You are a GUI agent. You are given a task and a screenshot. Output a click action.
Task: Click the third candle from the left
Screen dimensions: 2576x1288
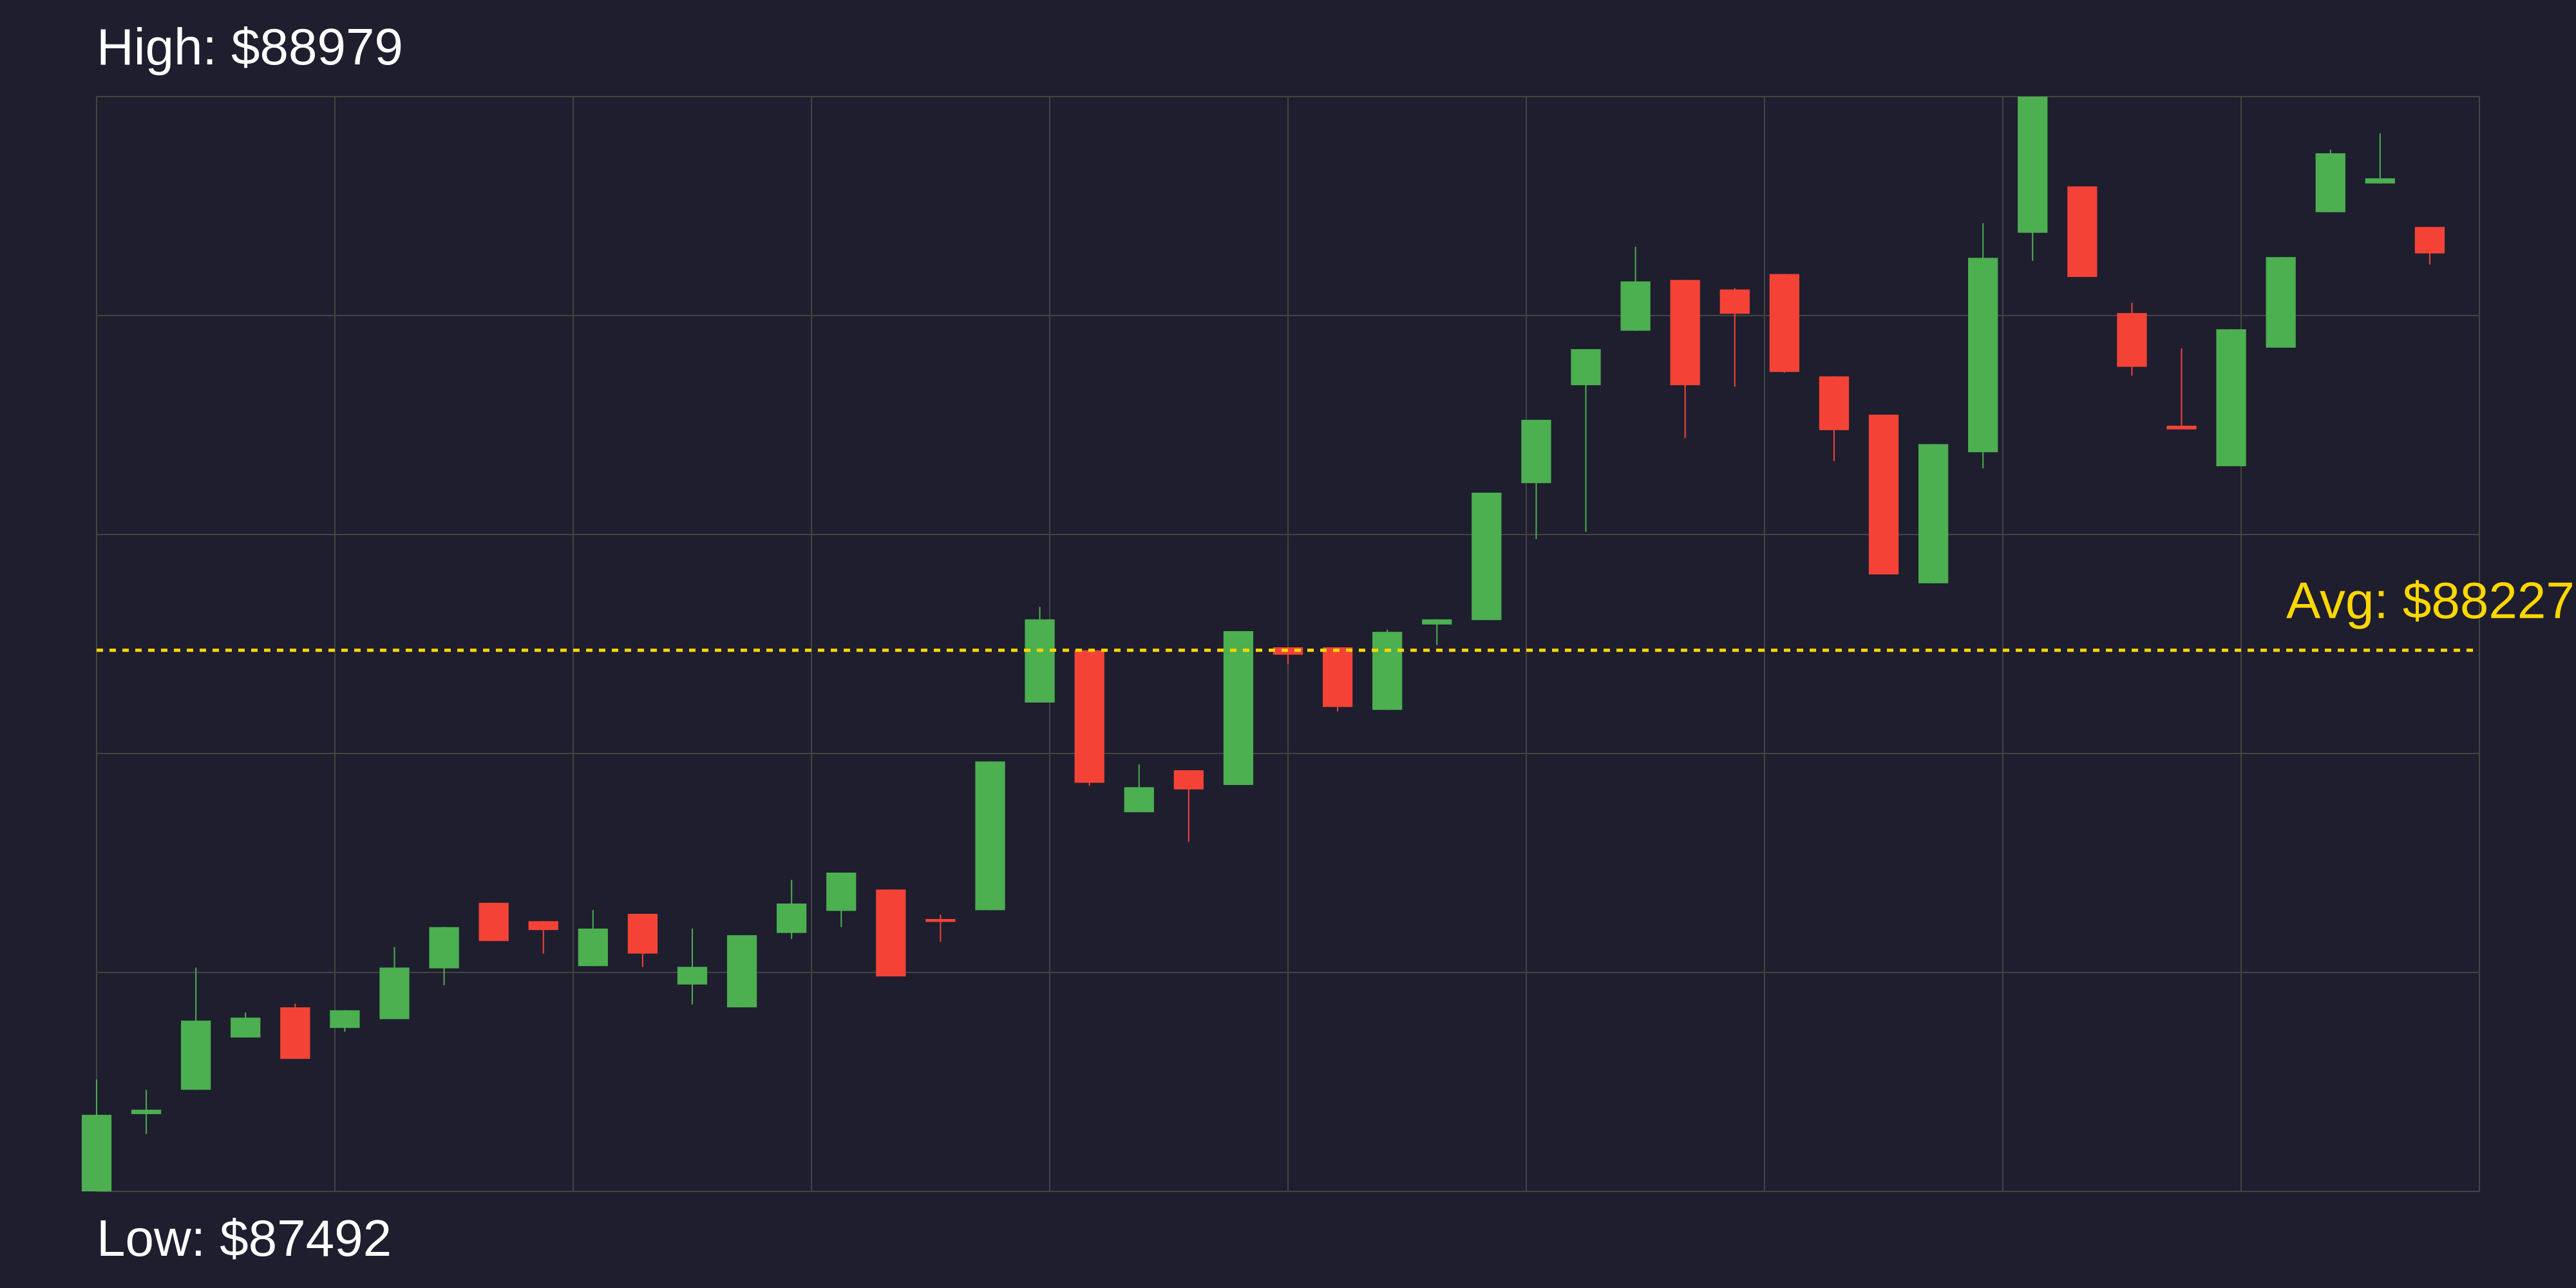(196, 1054)
